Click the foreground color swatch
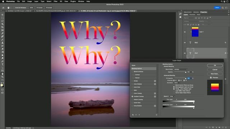The width and height of the screenshot is (230, 129). click(1, 85)
